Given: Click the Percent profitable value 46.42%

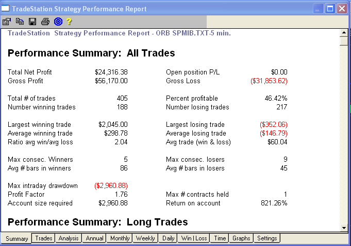Looking at the screenshot, I should pyautogui.click(x=276, y=98).
